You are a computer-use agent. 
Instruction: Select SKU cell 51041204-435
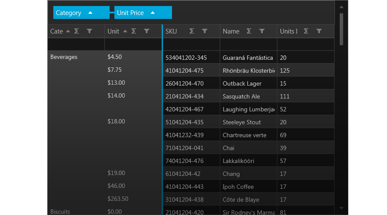(x=191, y=122)
